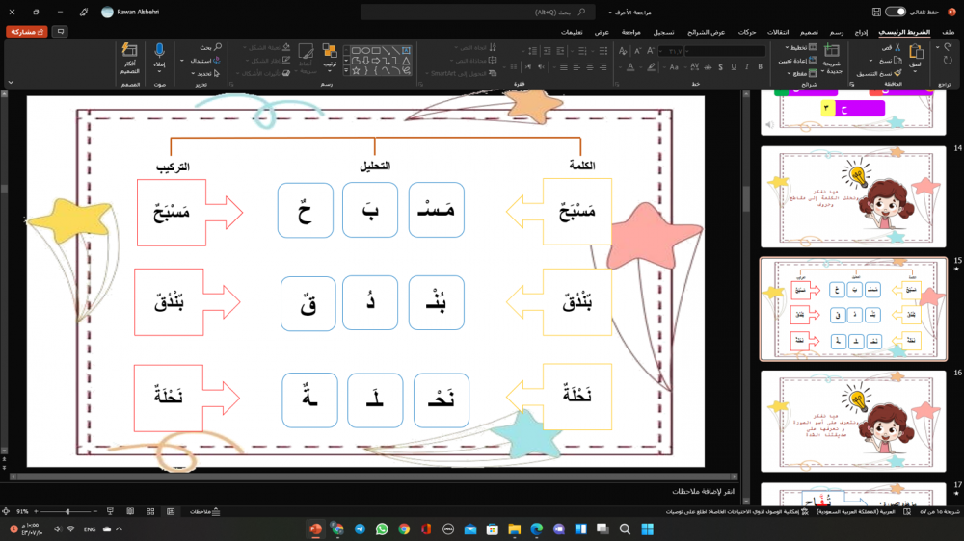Screen dimensions: 964x541
Task: Open the Paste dropdown arrow below لصق
Action: [x=916, y=72]
